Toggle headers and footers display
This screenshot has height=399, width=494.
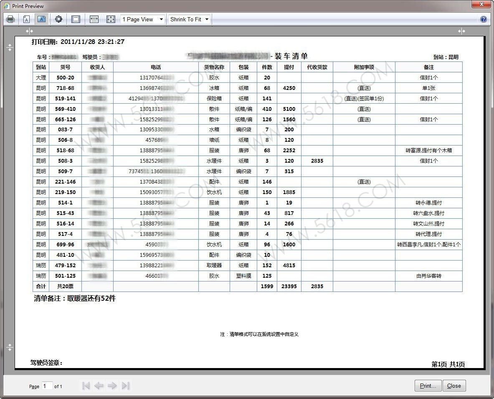76,19
